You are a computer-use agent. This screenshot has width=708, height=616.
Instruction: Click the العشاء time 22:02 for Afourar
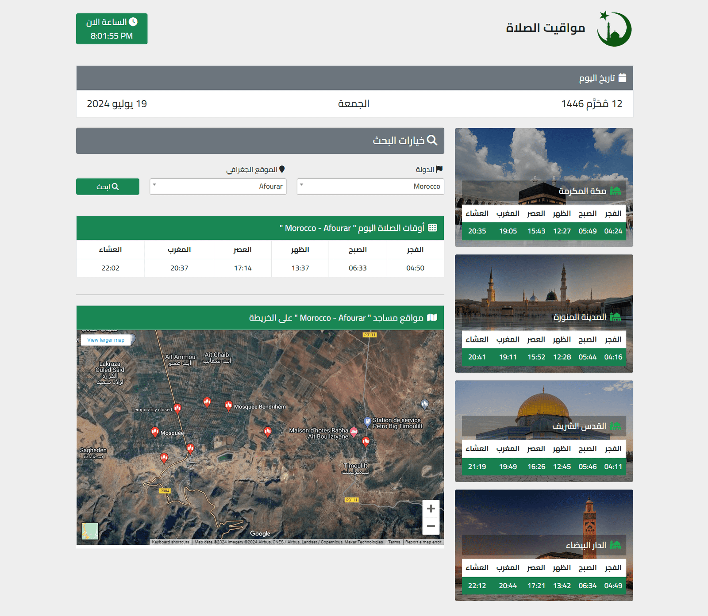[x=110, y=268]
